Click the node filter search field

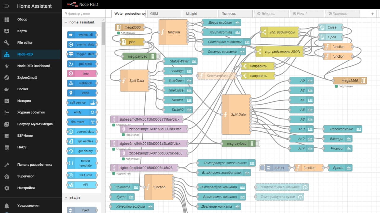coord(84,14)
